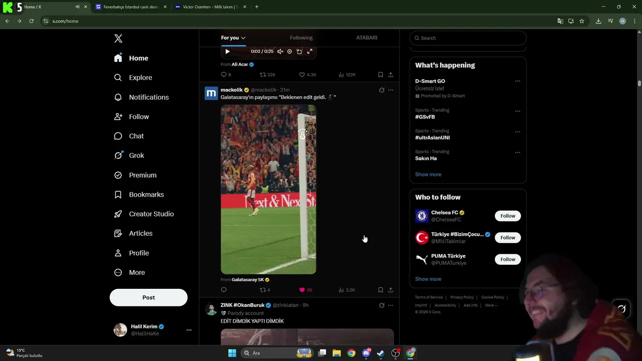
Task: Click the picture-in-picture video icon
Action: pyautogui.click(x=299, y=51)
